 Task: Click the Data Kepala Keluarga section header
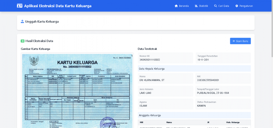pyautogui.click(x=194, y=68)
